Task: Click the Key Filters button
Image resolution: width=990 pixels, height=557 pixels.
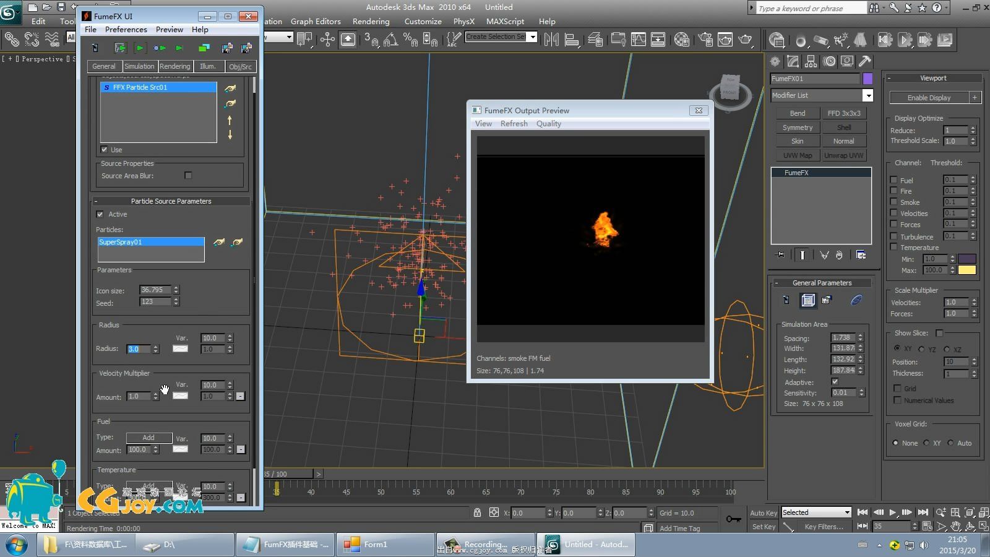Action: click(x=824, y=527)
